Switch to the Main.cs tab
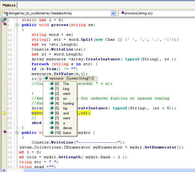This screenshot has height=172, width=195. click(x=9, y=5)
